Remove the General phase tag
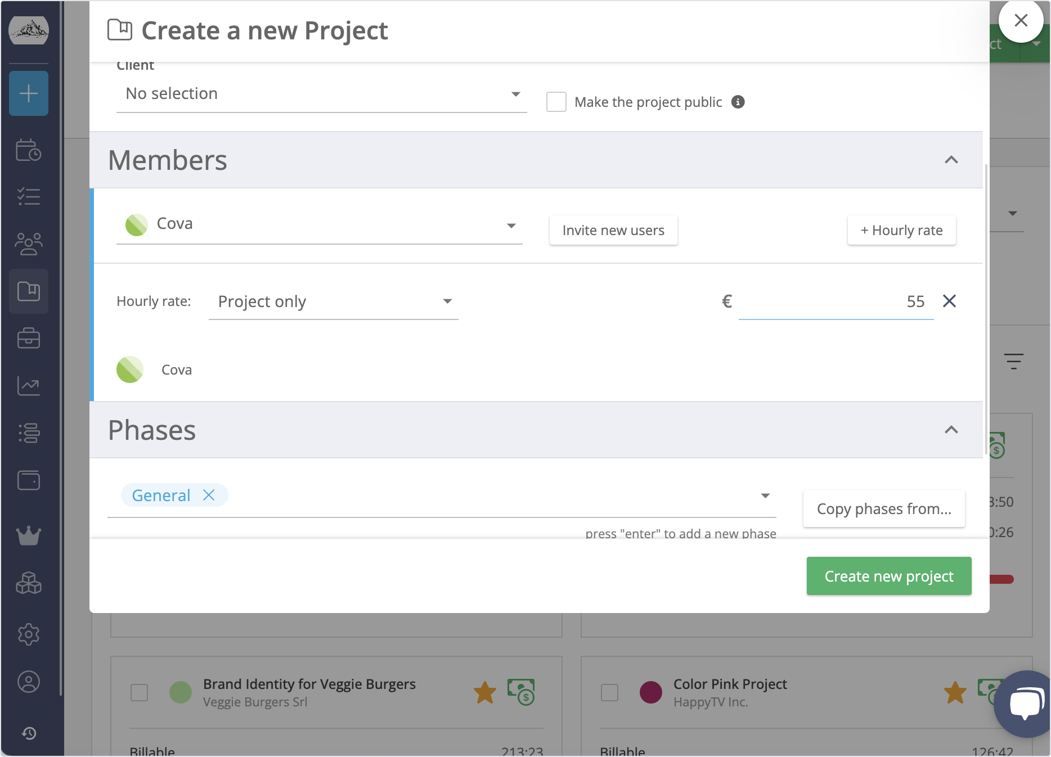Viewport: 1051px width, 757px height. tap(209, 495)
